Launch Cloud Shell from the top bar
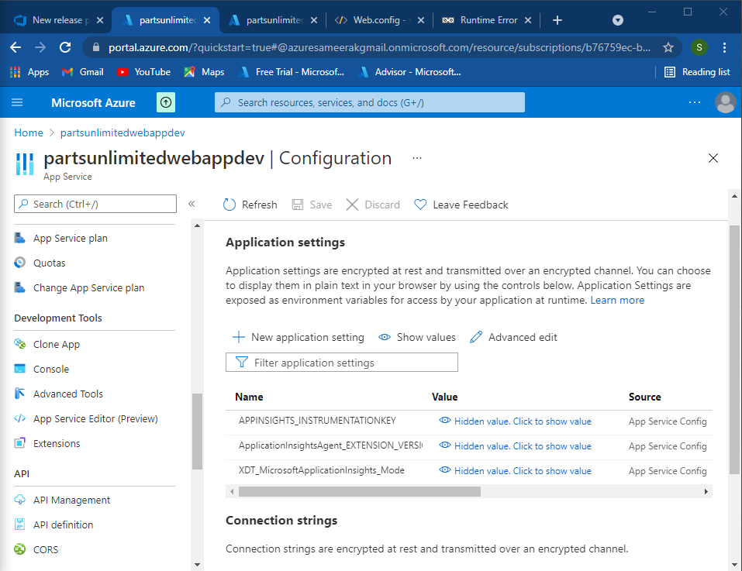Viewport: 742px width, 571px height. [165, 102]
